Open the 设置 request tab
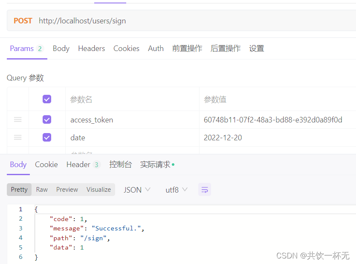 coord(256,48)
